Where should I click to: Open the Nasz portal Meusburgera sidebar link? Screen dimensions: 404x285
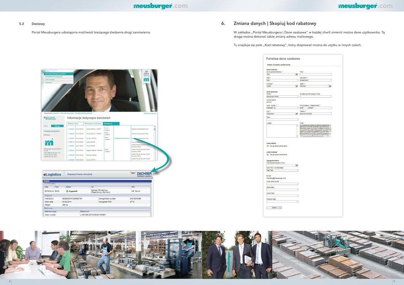pos(50,118)
